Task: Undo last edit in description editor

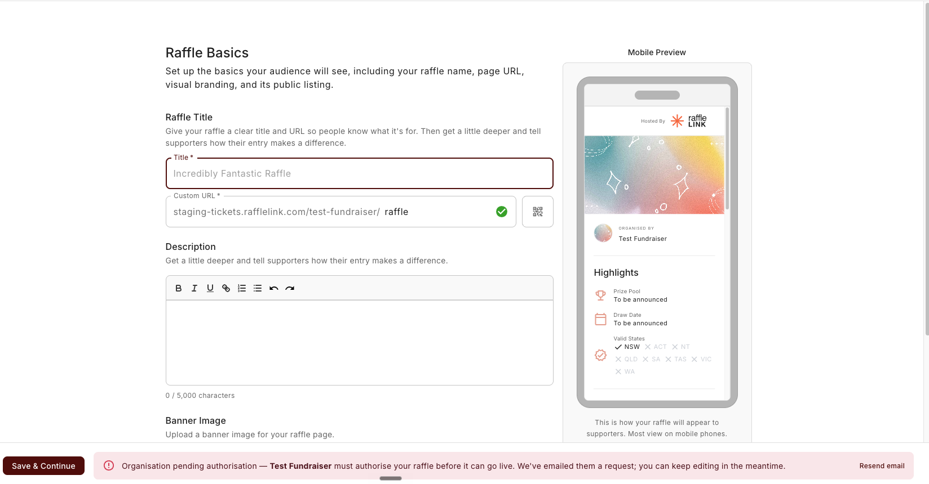Action: (274, 288)
